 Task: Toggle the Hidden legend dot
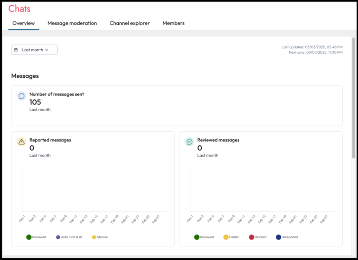[226, 237]
